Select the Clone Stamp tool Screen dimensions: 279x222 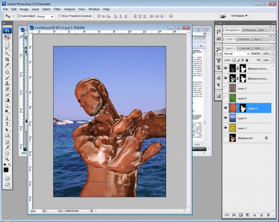click(7, 83)
